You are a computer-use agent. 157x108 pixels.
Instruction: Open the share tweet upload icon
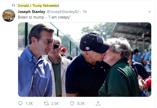98,103
